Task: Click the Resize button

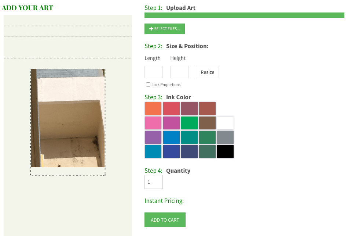Action: (x=207, y=72)
